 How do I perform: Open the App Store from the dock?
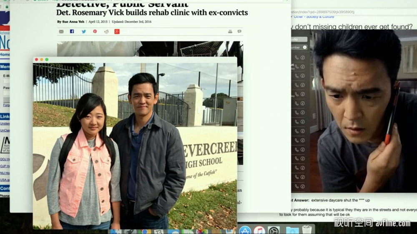245,230
